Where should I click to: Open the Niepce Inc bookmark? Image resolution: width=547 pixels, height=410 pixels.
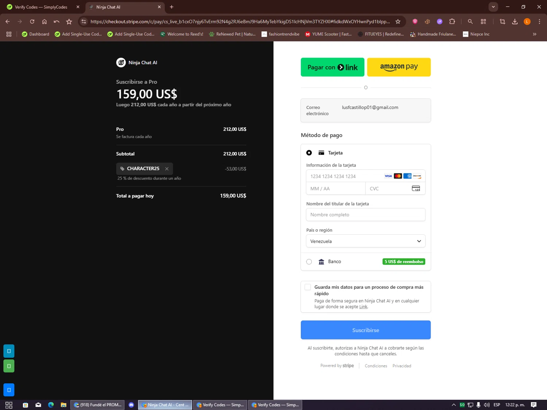click(476, 34)
